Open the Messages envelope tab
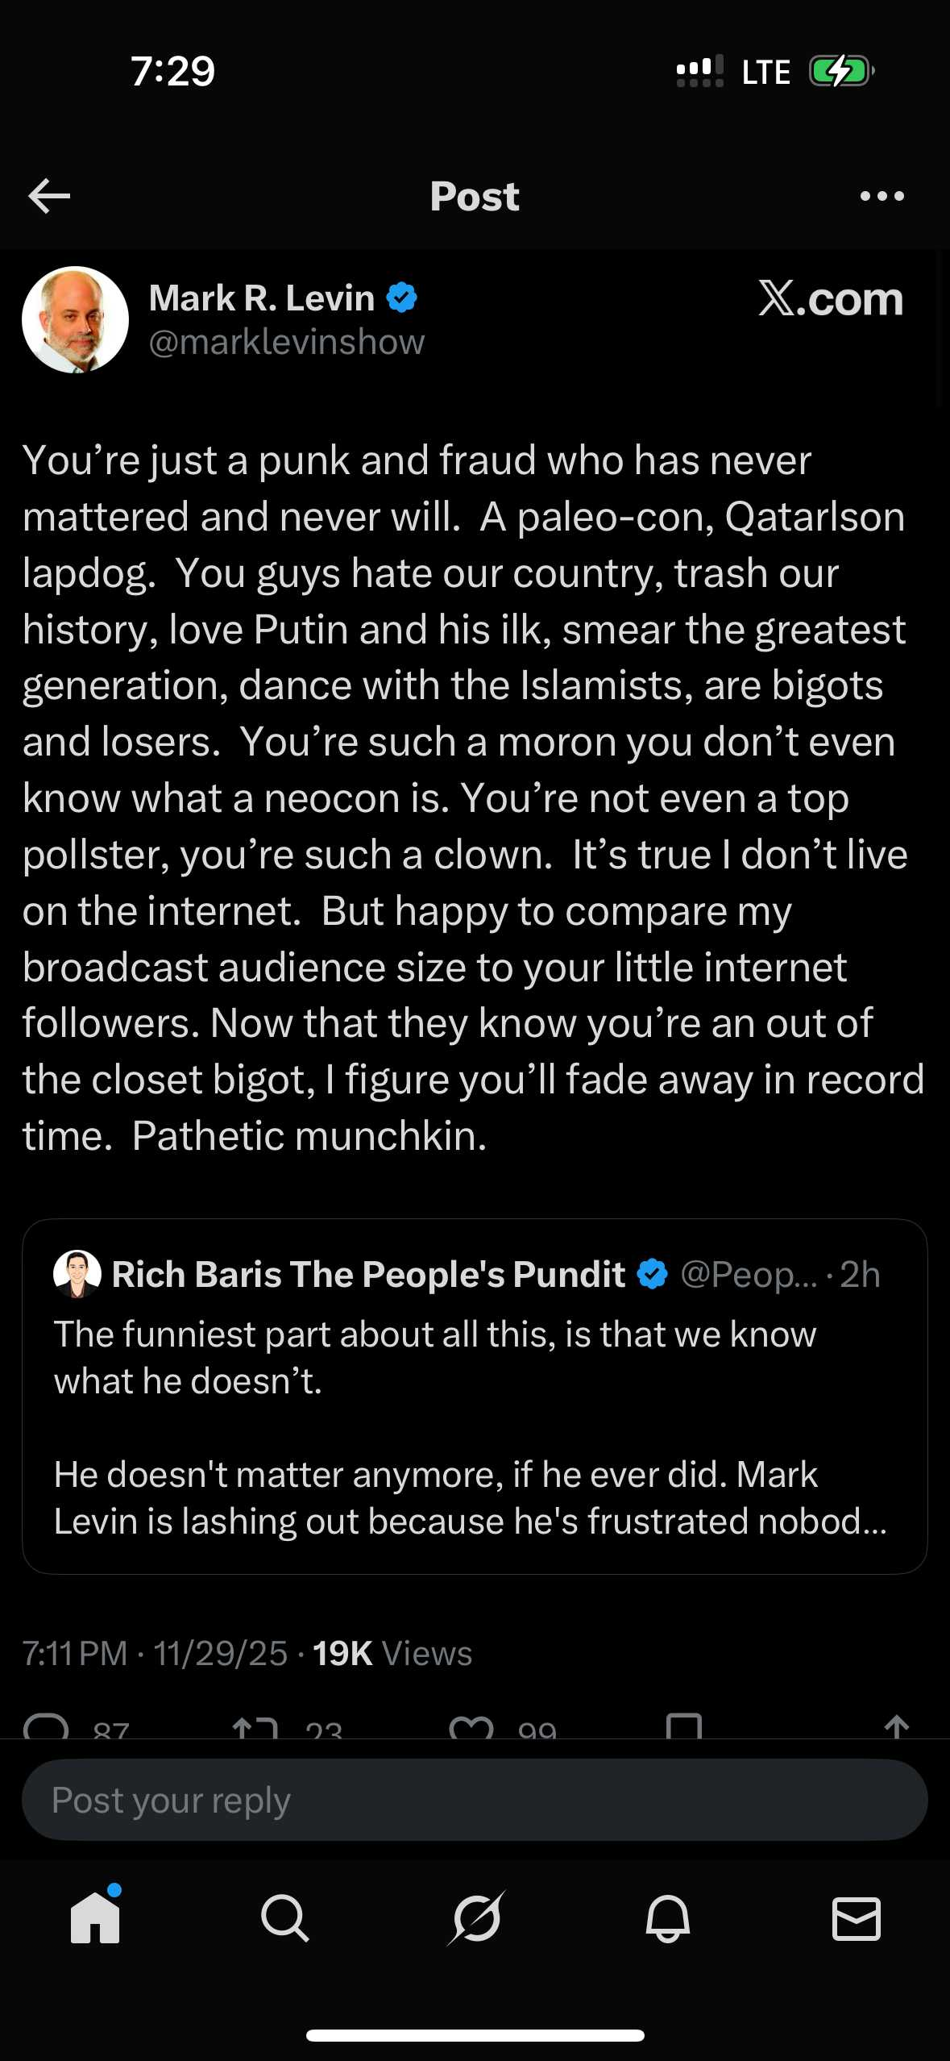The image size is (950, 2061). coord(856,1918)
